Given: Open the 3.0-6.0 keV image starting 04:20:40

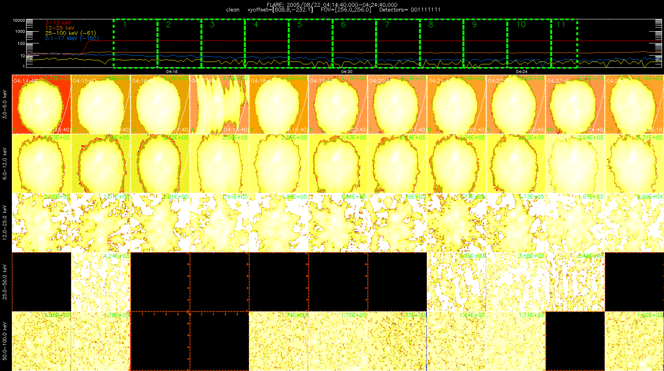Looking at the screenshot, I should tap(397, 104).
